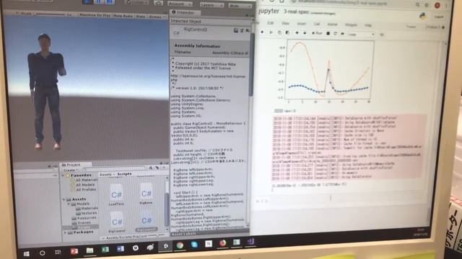462x259 pixels.
Task: Select the LoadText C# script
Action: pyautogui.click(x=116, y=195)
